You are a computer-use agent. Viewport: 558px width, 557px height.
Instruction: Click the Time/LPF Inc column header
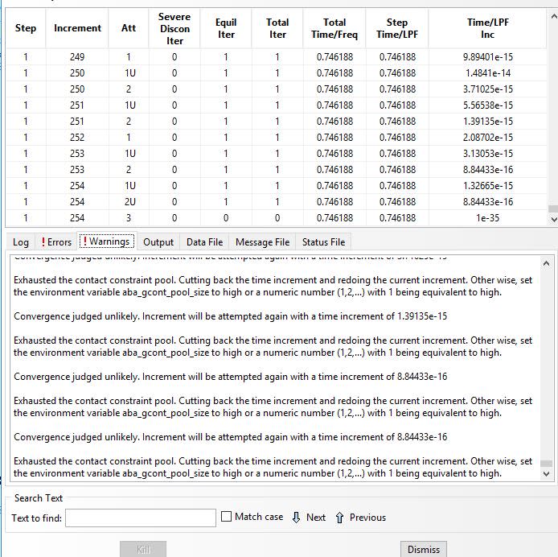(487, 28)
